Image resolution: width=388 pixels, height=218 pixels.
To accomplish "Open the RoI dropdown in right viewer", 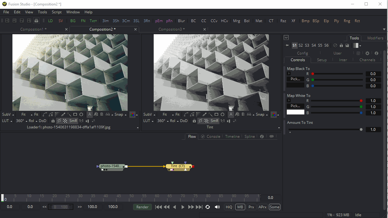I will click(174, 121).
